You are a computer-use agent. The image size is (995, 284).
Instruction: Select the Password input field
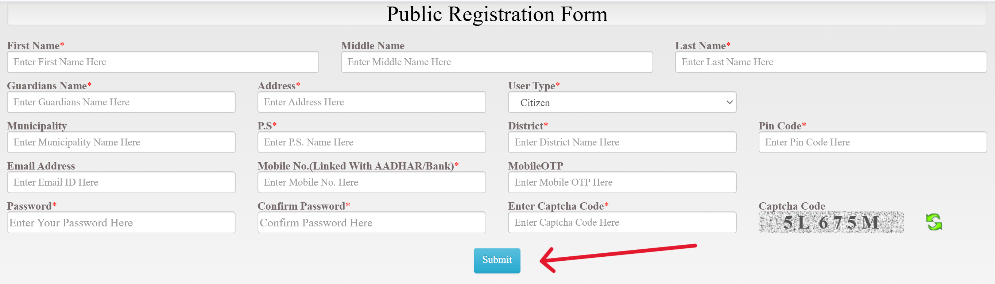(x=121, y=222)
